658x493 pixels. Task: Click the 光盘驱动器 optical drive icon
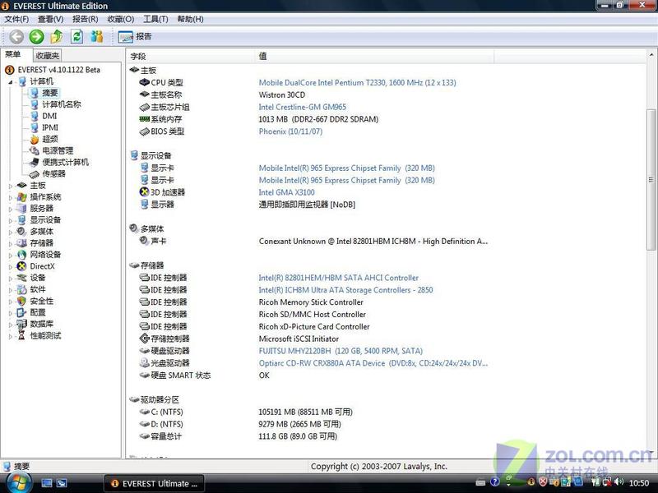pyautogui.click(x=145, y=362)
